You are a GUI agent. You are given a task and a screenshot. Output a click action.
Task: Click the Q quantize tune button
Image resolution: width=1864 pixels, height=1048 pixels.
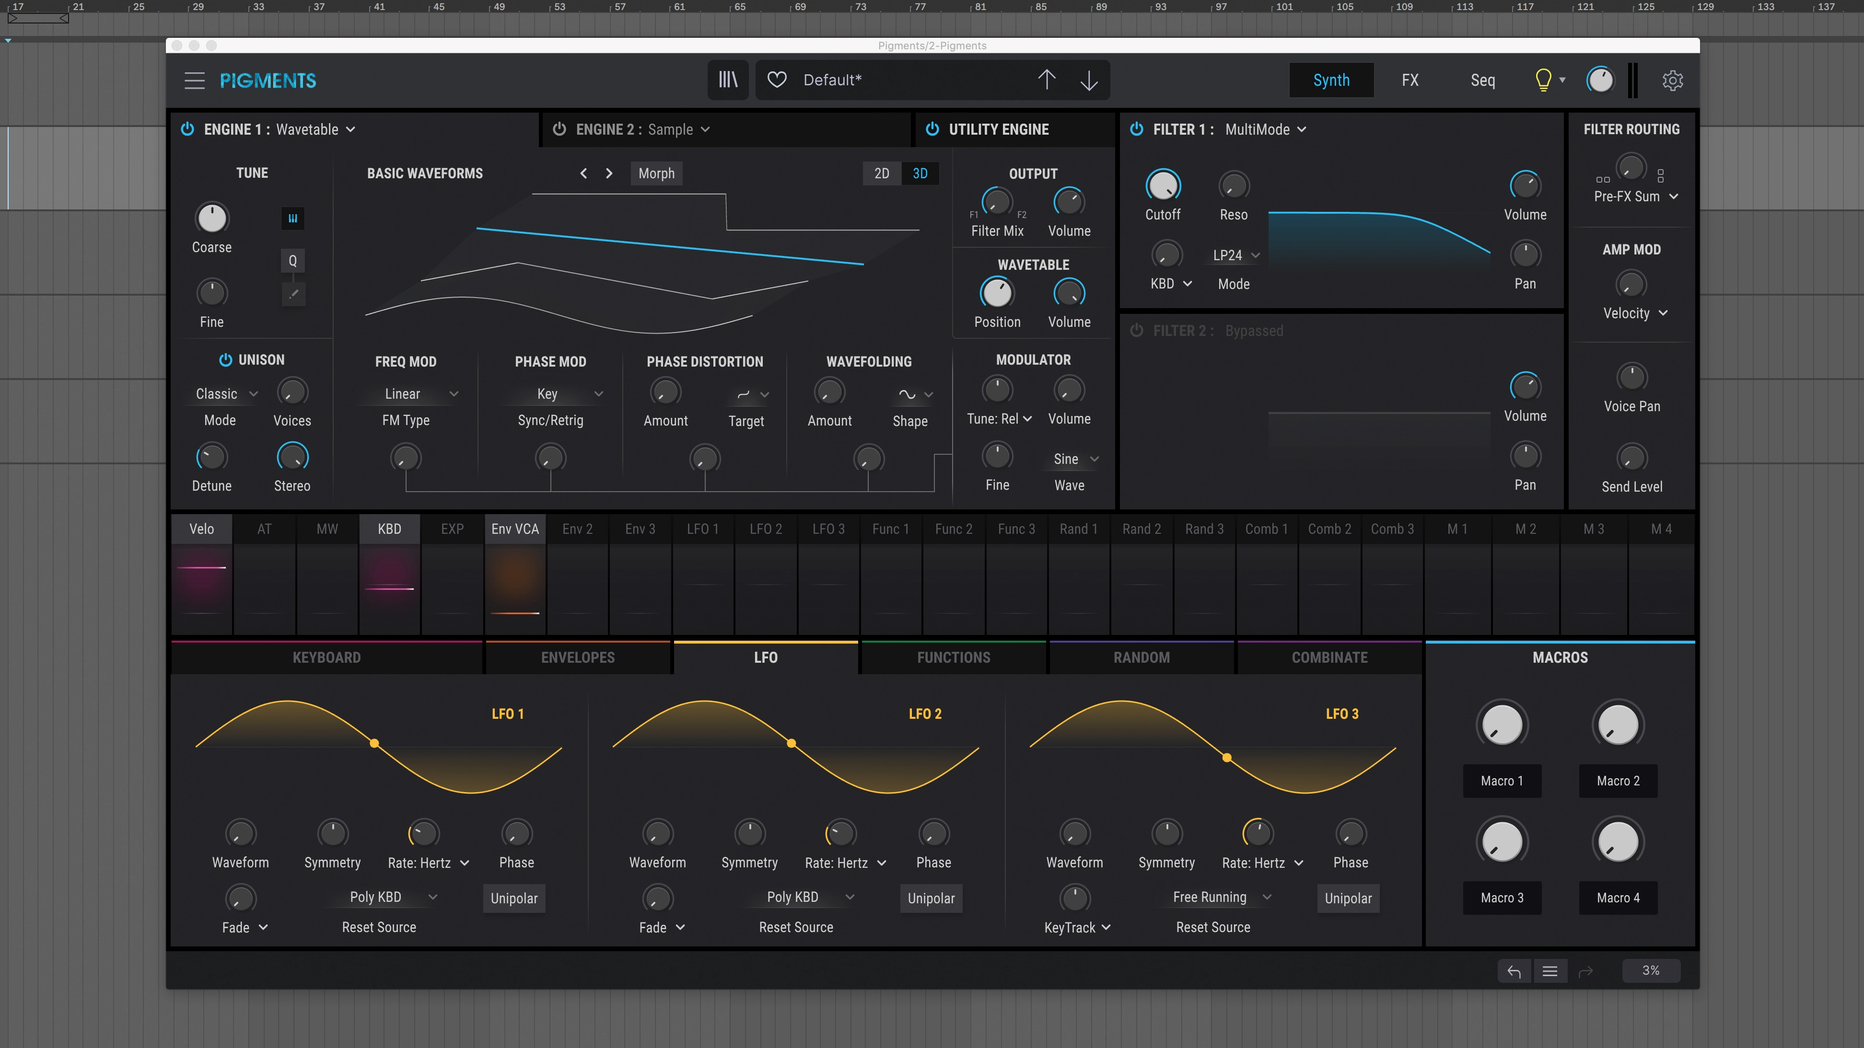pyautogui.click(x=292, y=260)
